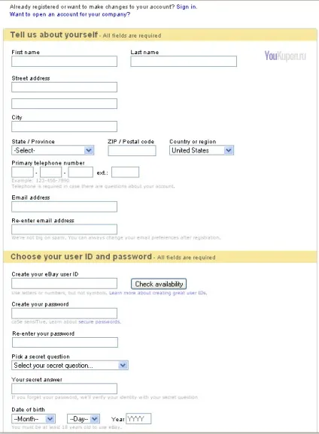The height and width of the screenshot is (434, 319).
Task: Click the secure passwords link
Action: pos(99,321)
